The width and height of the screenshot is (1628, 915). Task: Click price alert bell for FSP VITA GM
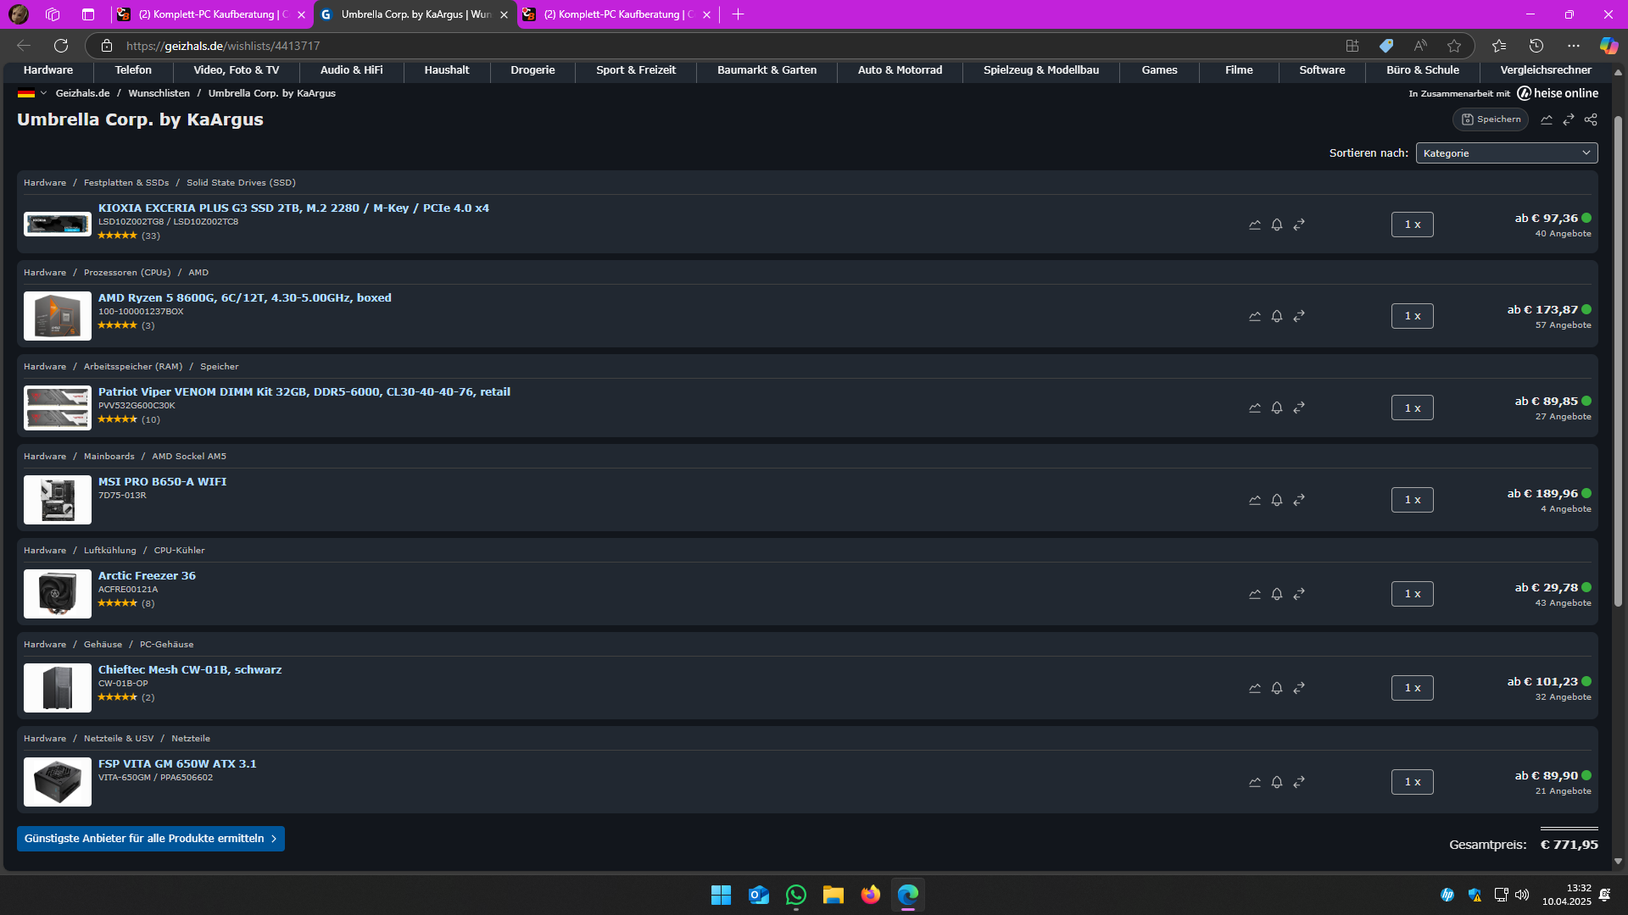[x=1277, y=782]
